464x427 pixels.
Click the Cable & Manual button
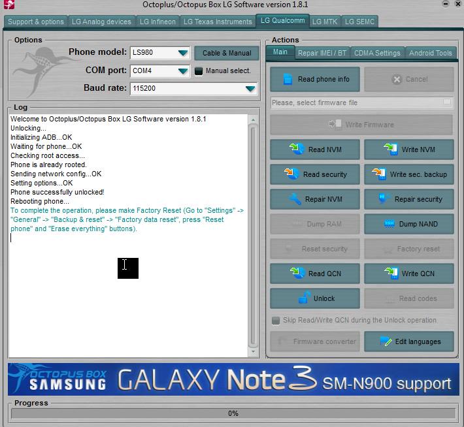(227, 53)
